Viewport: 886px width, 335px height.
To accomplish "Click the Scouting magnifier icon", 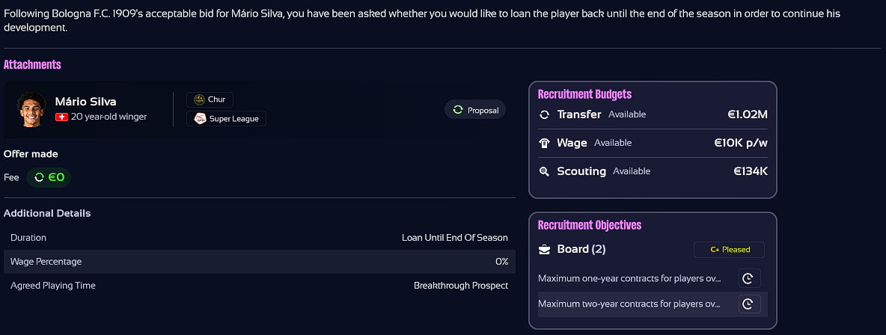I will pyautogui.click(x=545, y=171).
